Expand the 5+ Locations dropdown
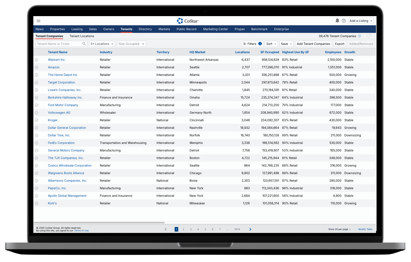This screenshot has width=411, height=262. (102, 44)
